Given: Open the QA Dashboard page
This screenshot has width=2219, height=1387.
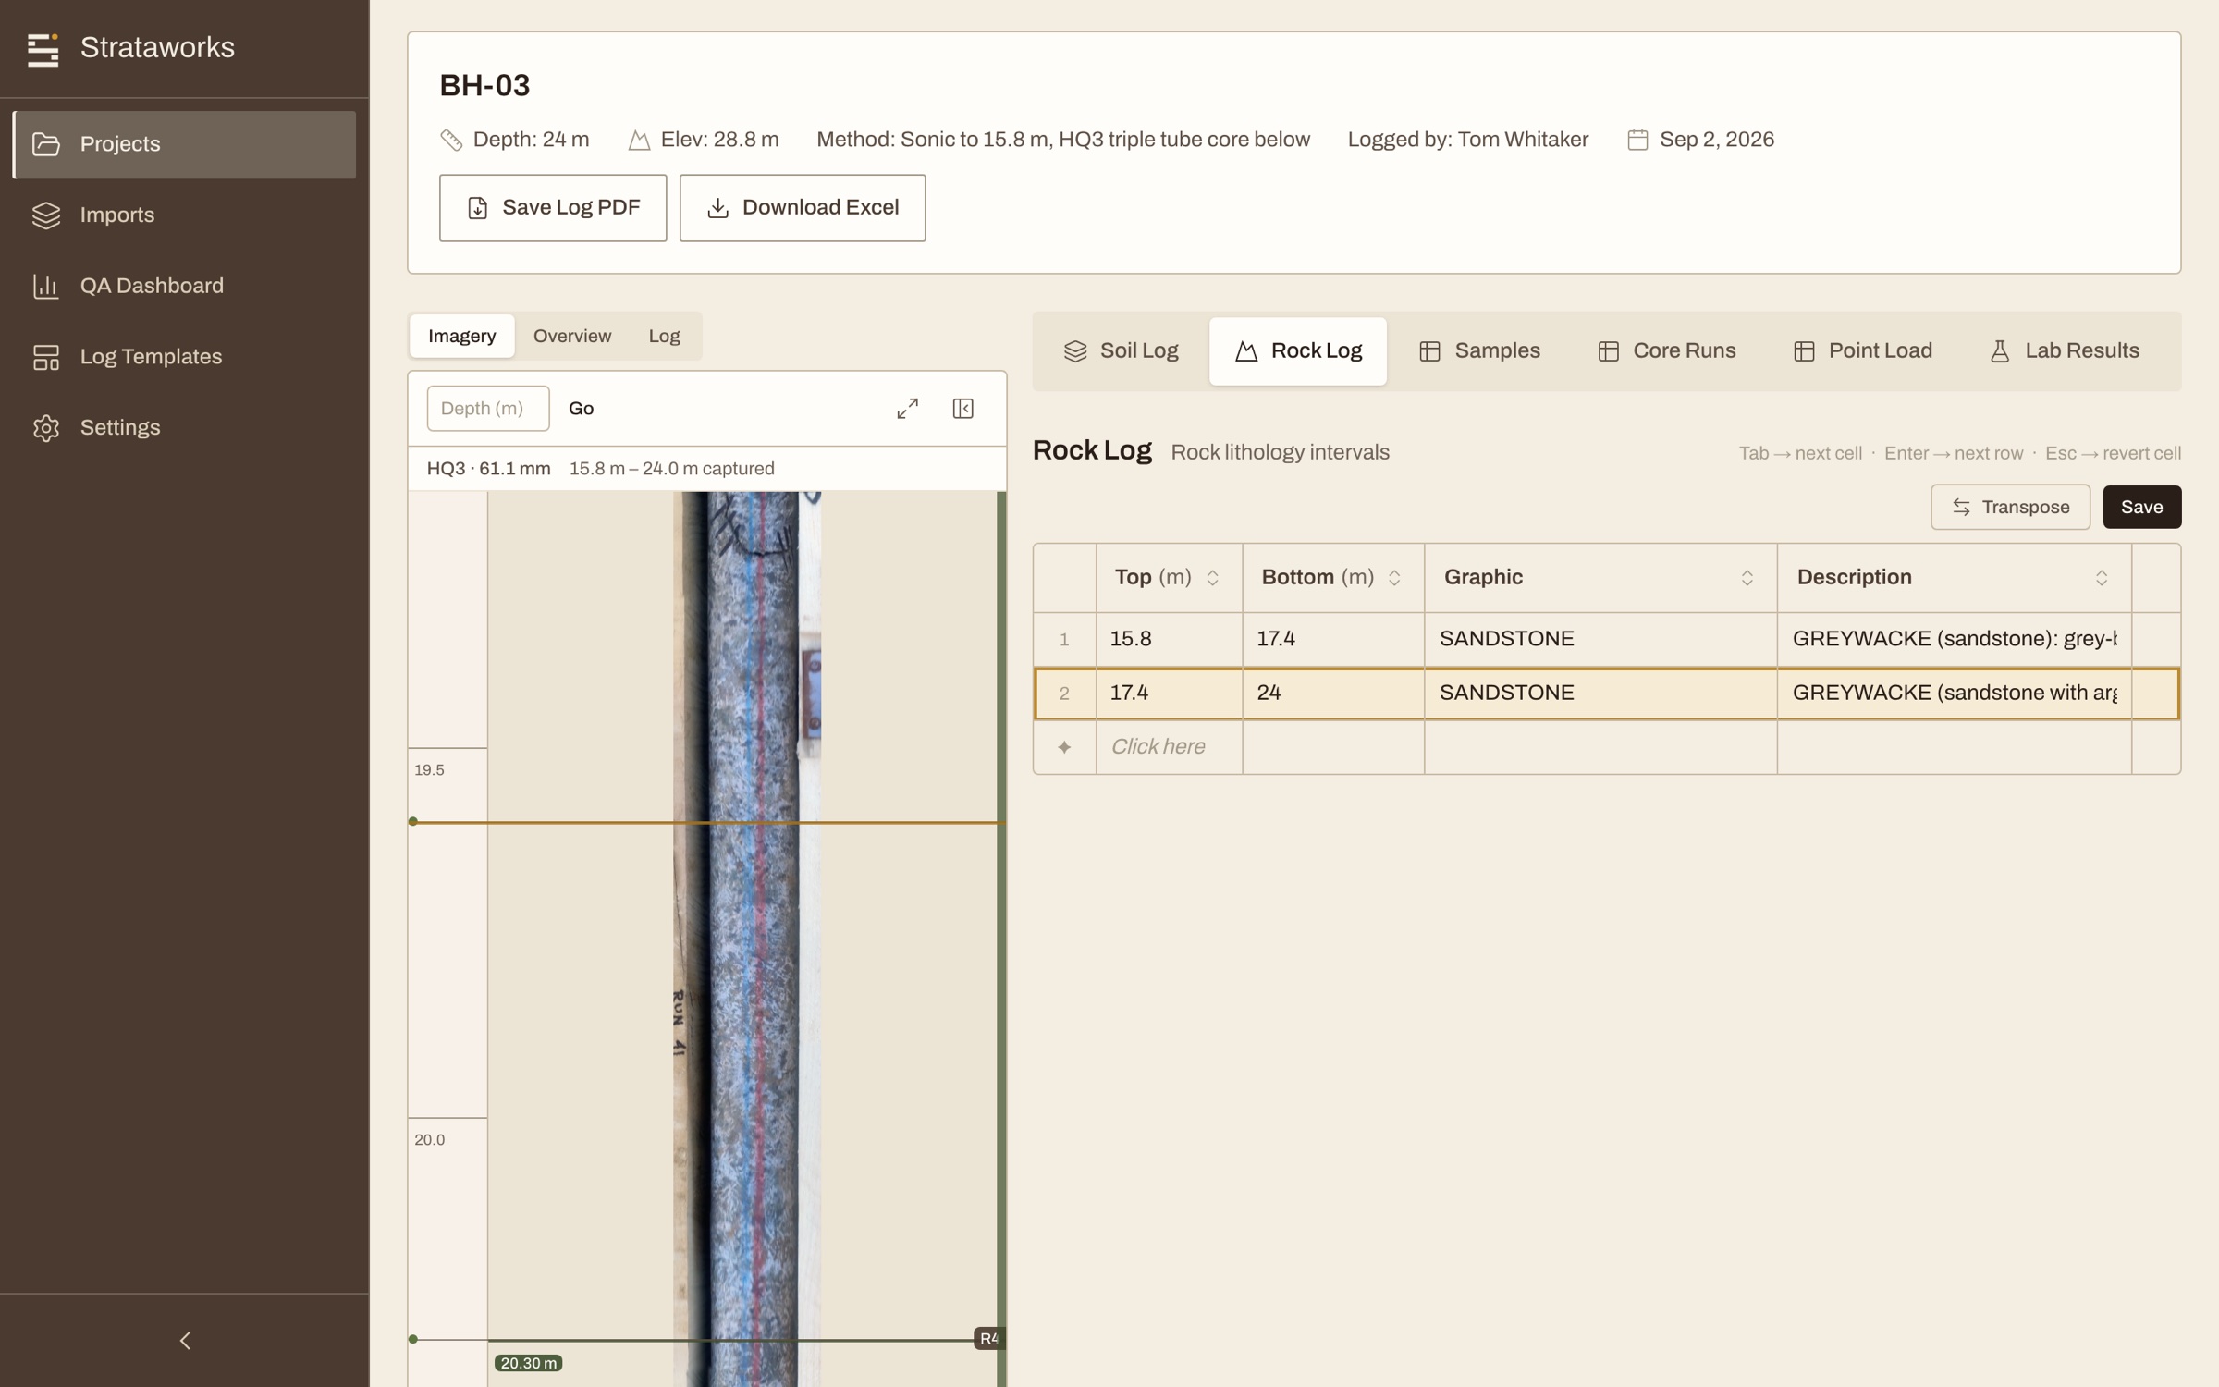Looking at the screenshot, I should click(184, 286).
